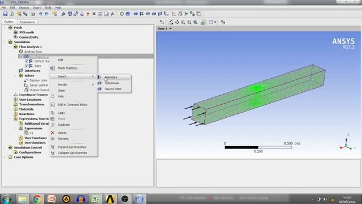The image size is (362, 204).
Task: Collapse the Solver branch
Action: 15,75
